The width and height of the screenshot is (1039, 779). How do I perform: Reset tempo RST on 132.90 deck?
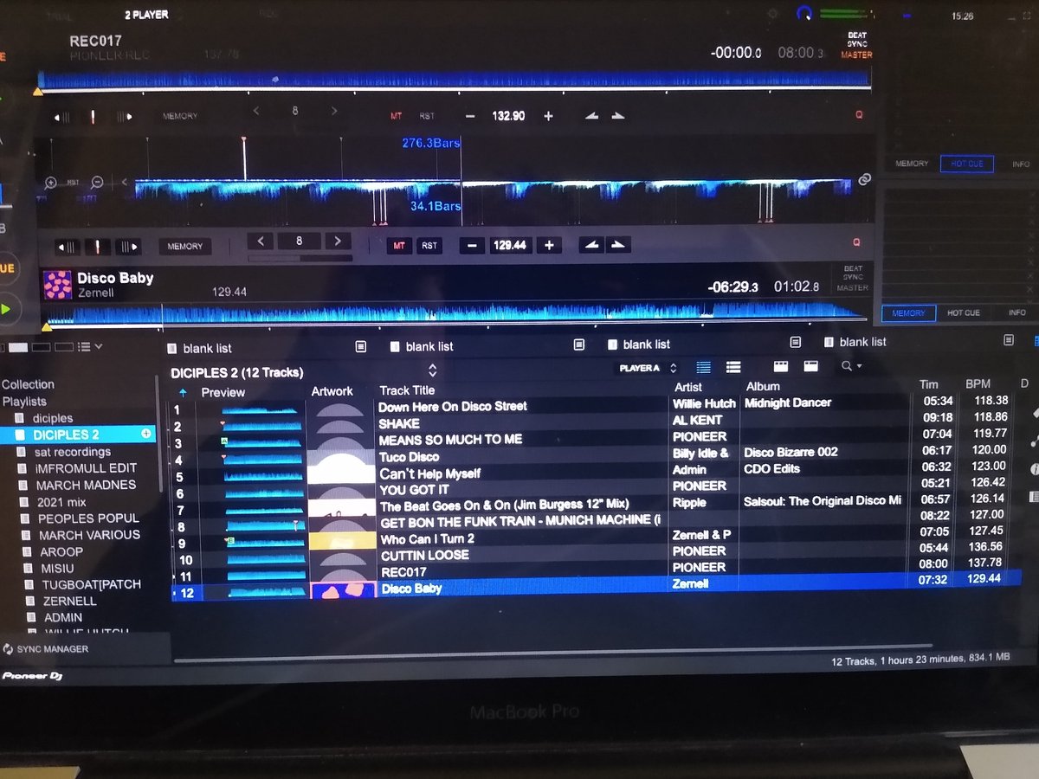click(x=427, y=116)
